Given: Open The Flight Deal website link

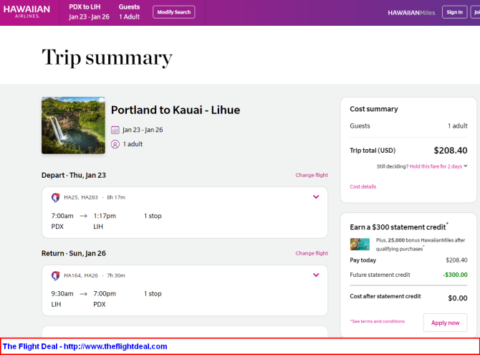Looking at the screenshot, I should (x=85, y=346).
